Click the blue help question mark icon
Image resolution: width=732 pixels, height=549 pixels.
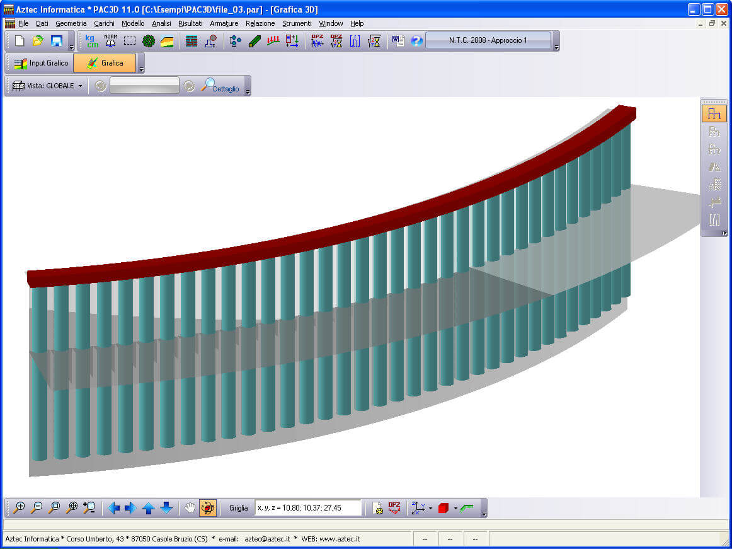[x=416, y=41]
